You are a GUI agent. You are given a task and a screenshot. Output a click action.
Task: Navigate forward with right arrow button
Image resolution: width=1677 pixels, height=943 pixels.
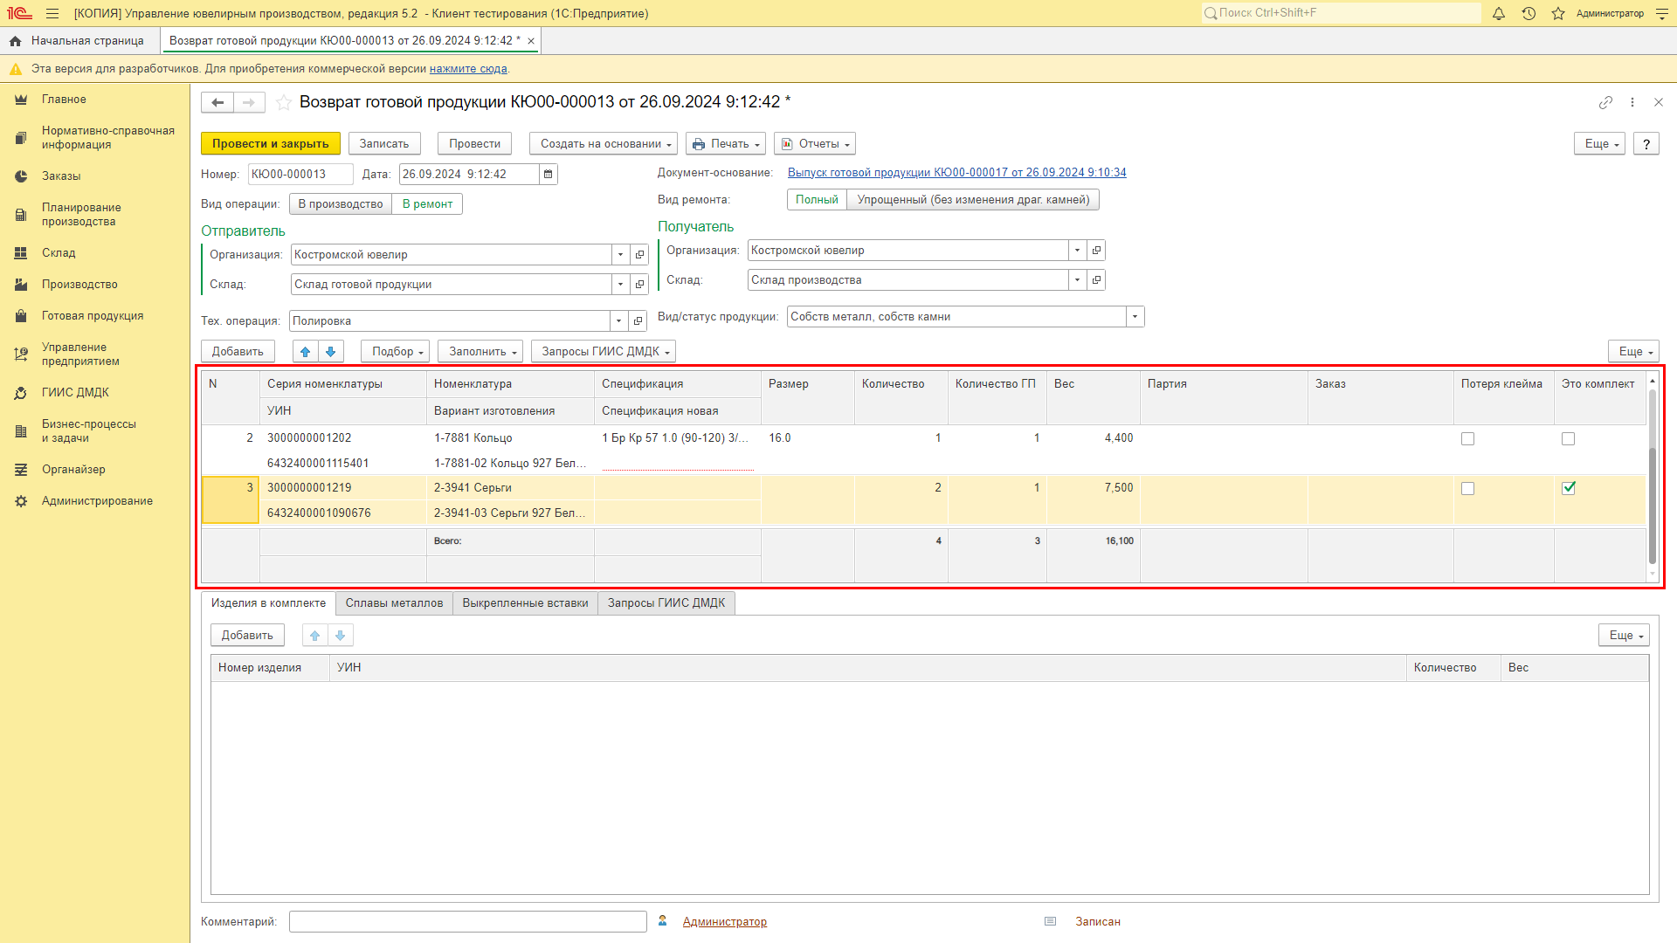click(249, 102)
